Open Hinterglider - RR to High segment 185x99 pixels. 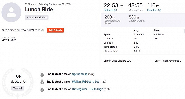point(88,89)
